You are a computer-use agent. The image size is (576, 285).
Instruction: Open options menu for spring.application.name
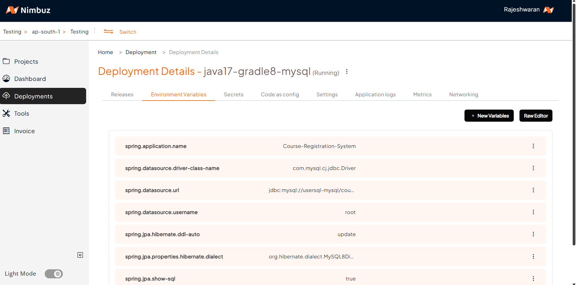click(533, 146)
